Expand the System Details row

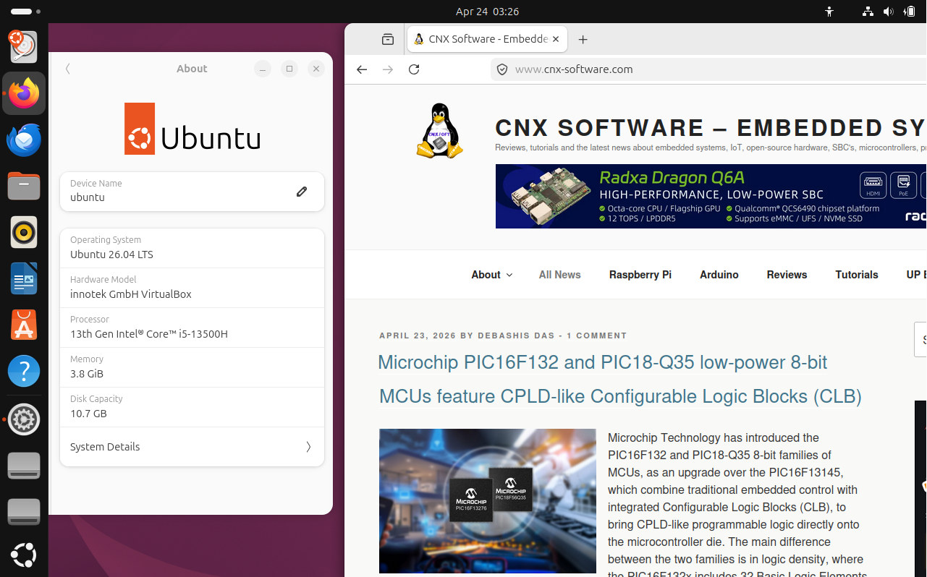[x=192, y=447]
